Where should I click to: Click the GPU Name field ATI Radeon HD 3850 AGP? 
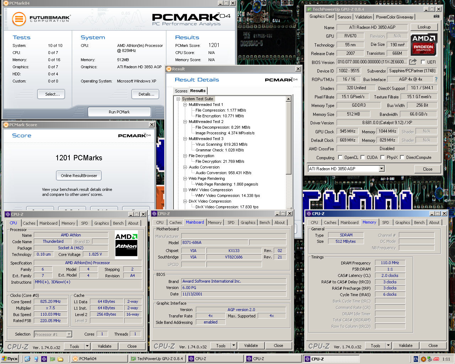(x=372, y=27)
